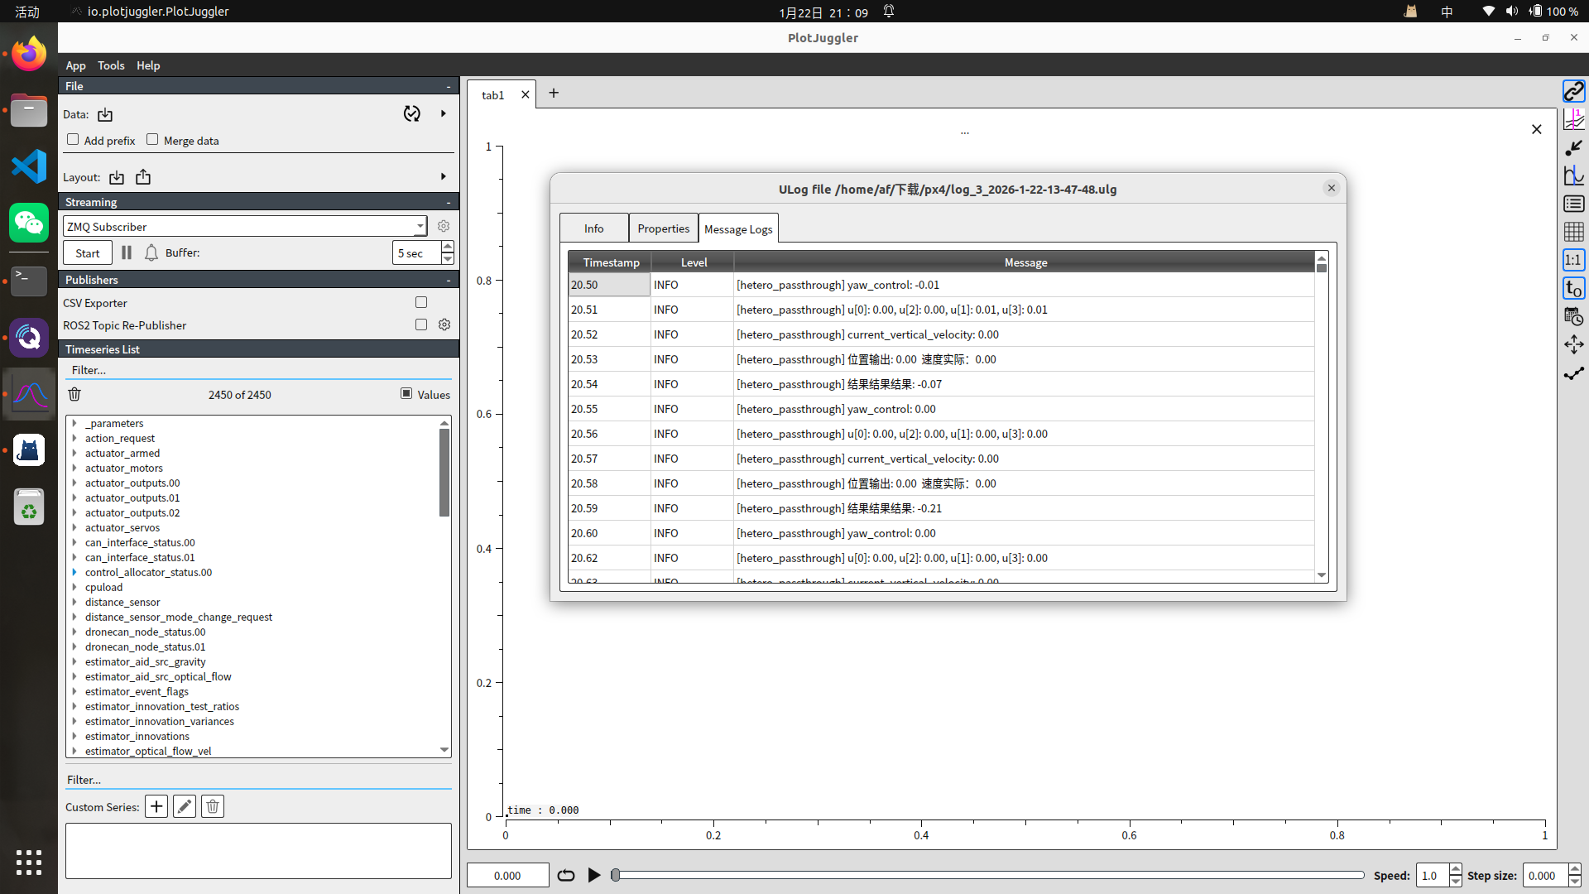Enable the CSV Exporter checkbox
Image resolution: width=1589 pixels, height=894 pixels.
421,303
